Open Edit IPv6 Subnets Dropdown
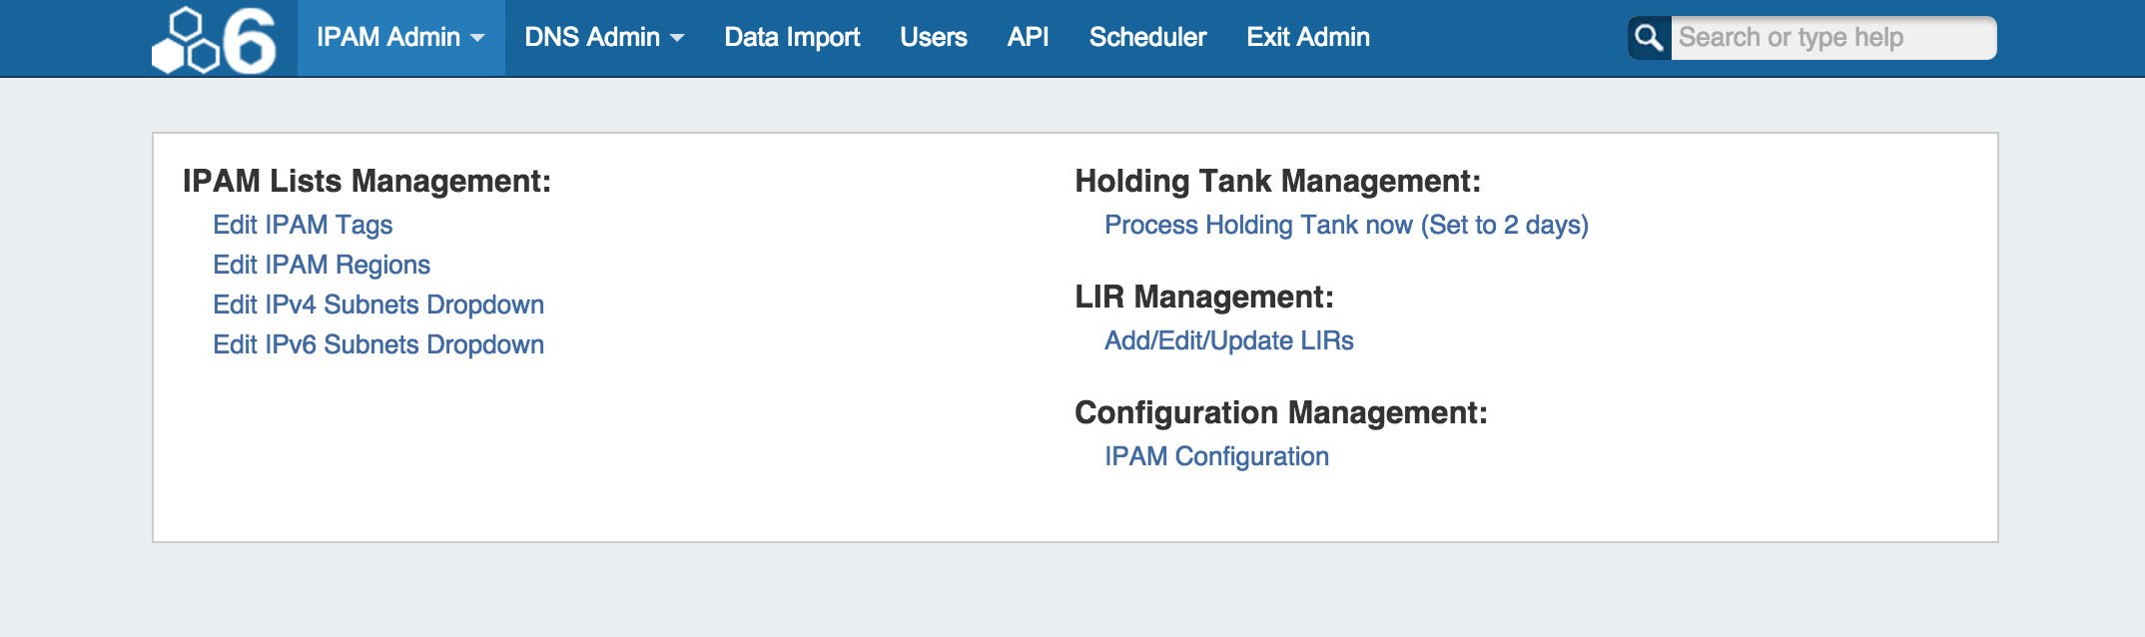 (x=378, y=344)
